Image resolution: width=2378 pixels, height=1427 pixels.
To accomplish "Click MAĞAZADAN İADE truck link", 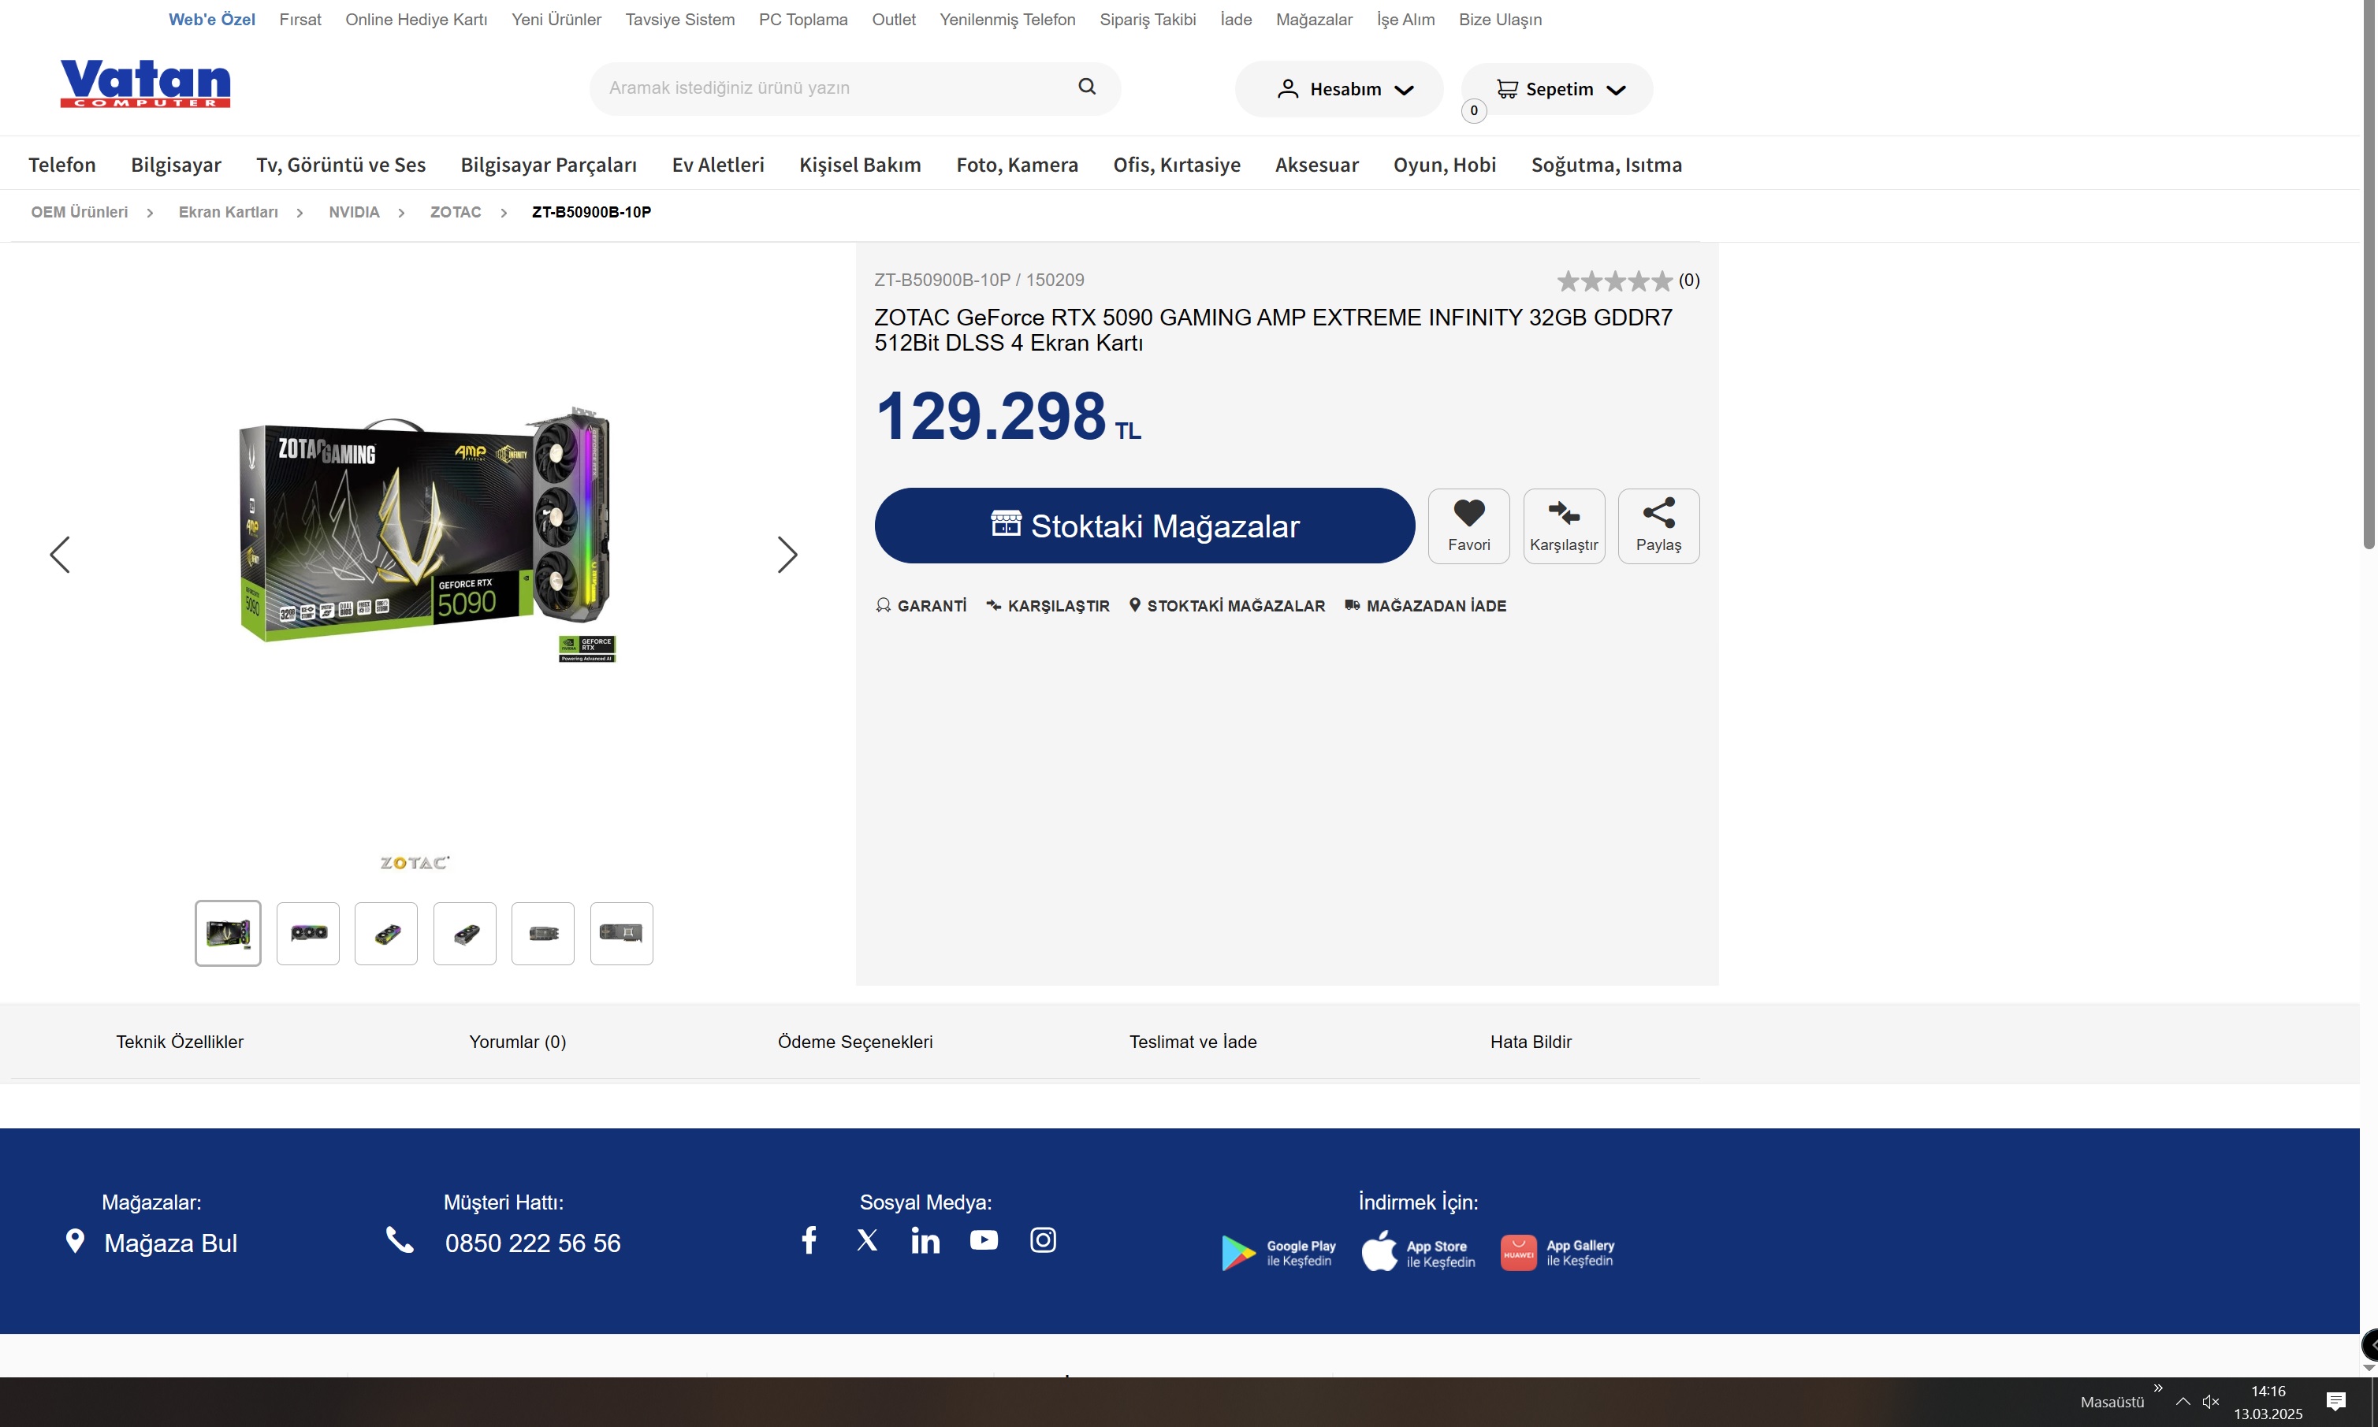I will tap(1425, 606).
